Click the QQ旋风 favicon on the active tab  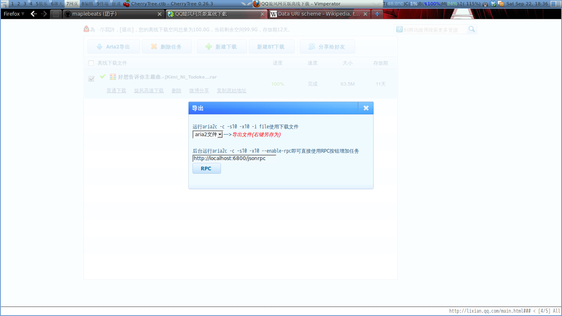click(171, 14)
